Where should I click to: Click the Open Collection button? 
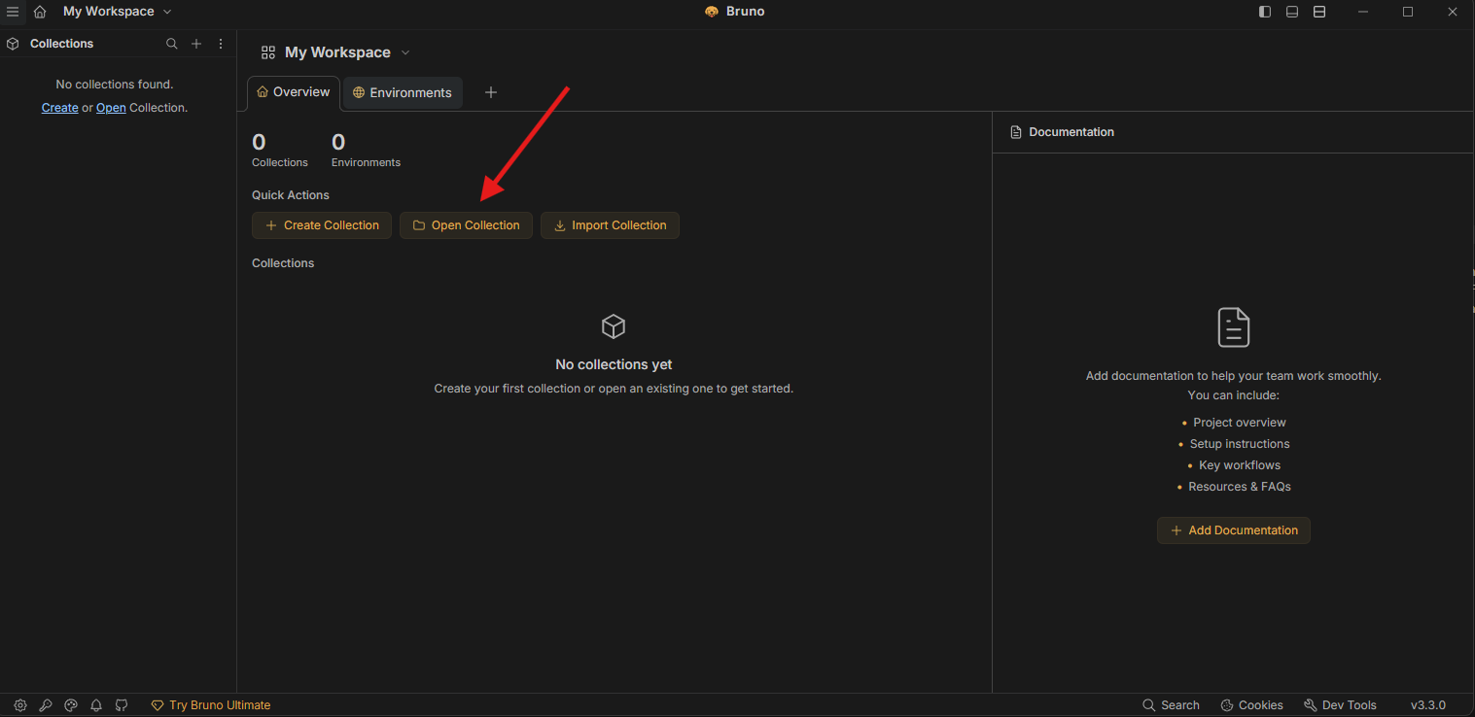(x=466, y=225)
